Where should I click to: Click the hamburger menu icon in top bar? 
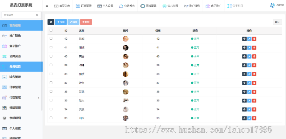(47, 6)
